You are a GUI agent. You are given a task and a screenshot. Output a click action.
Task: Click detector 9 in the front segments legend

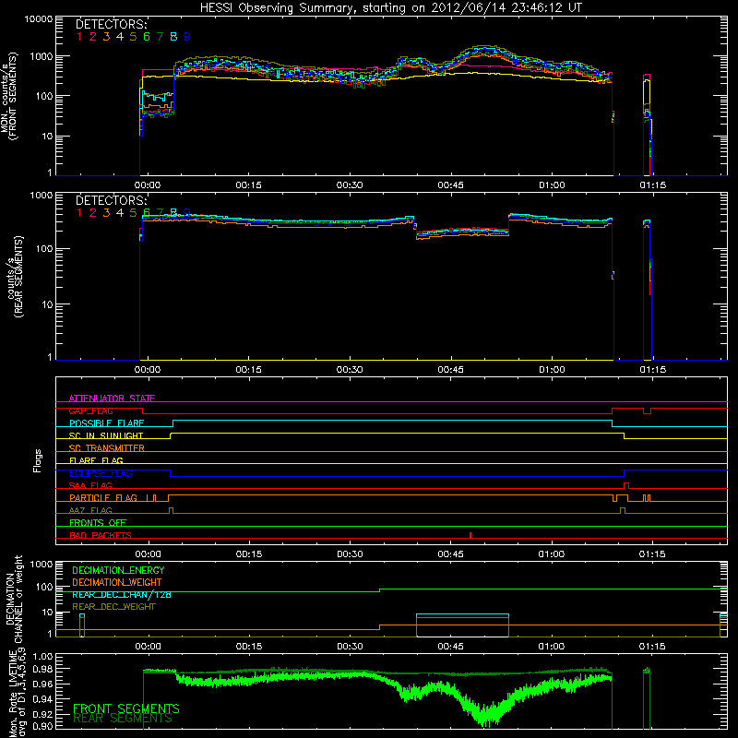187,37
